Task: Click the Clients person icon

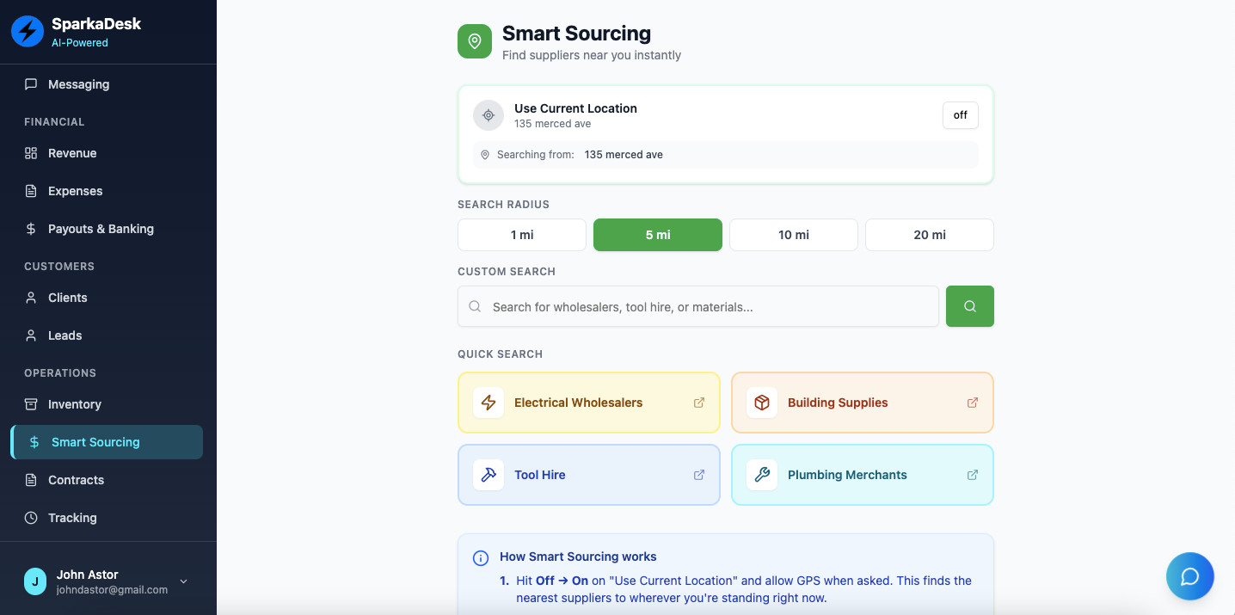Action: tap(31, 298)
